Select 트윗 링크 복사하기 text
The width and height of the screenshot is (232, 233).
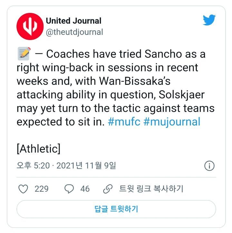[151, 189]
